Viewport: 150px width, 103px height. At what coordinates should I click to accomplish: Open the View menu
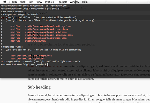point(39,2)
